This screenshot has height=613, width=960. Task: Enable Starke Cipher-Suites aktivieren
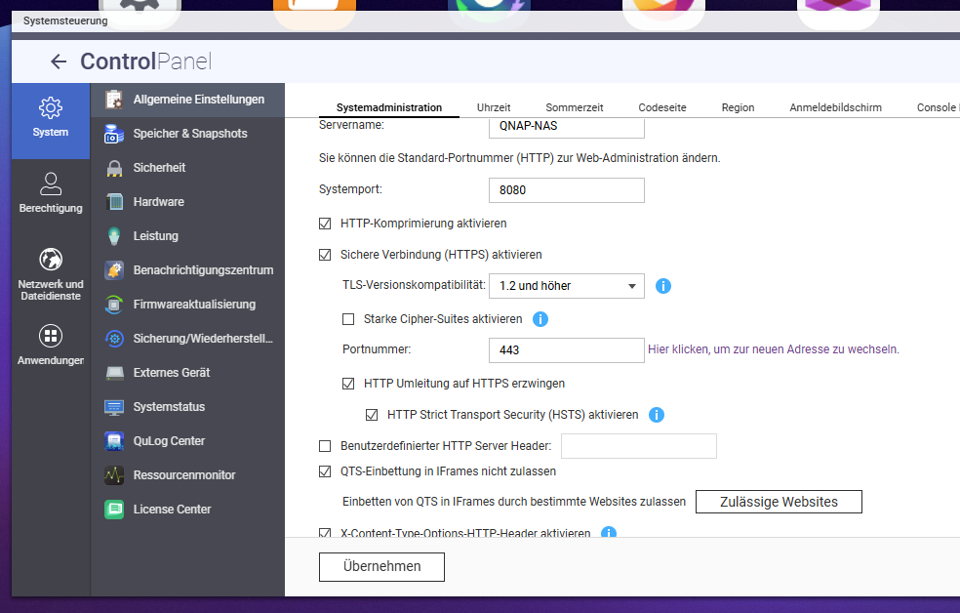[x=348, y=319]
